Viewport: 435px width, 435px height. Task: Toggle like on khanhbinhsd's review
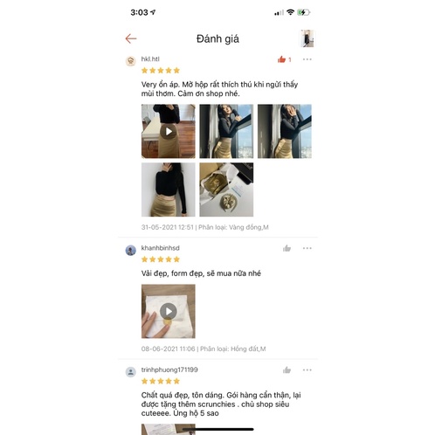[x=287, y=248]
